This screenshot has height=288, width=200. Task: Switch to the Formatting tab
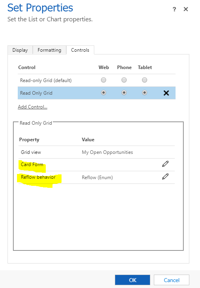pyautogui.click(x=49, y=50)
